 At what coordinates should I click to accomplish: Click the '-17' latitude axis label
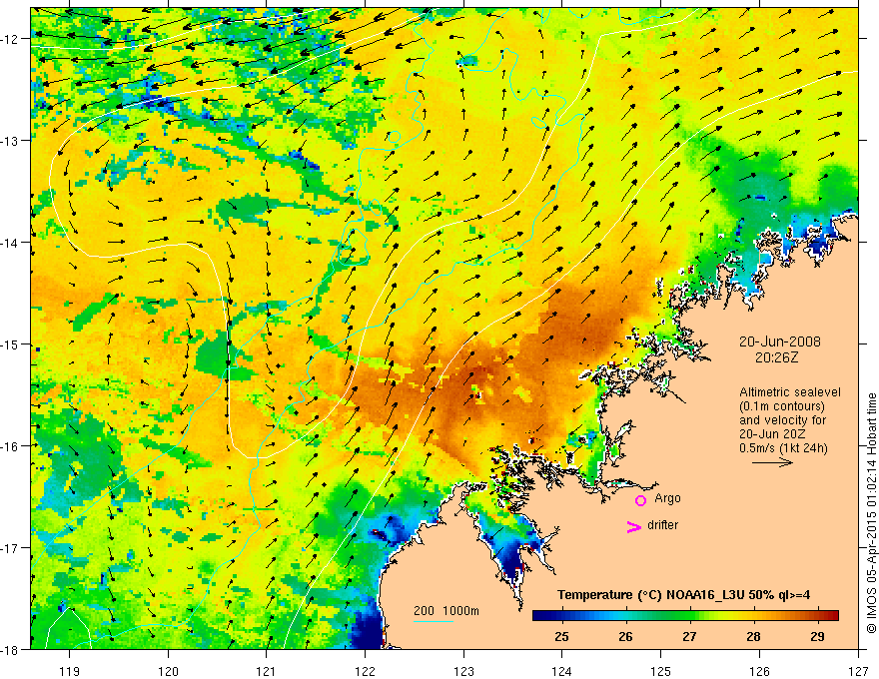point(11,548)
